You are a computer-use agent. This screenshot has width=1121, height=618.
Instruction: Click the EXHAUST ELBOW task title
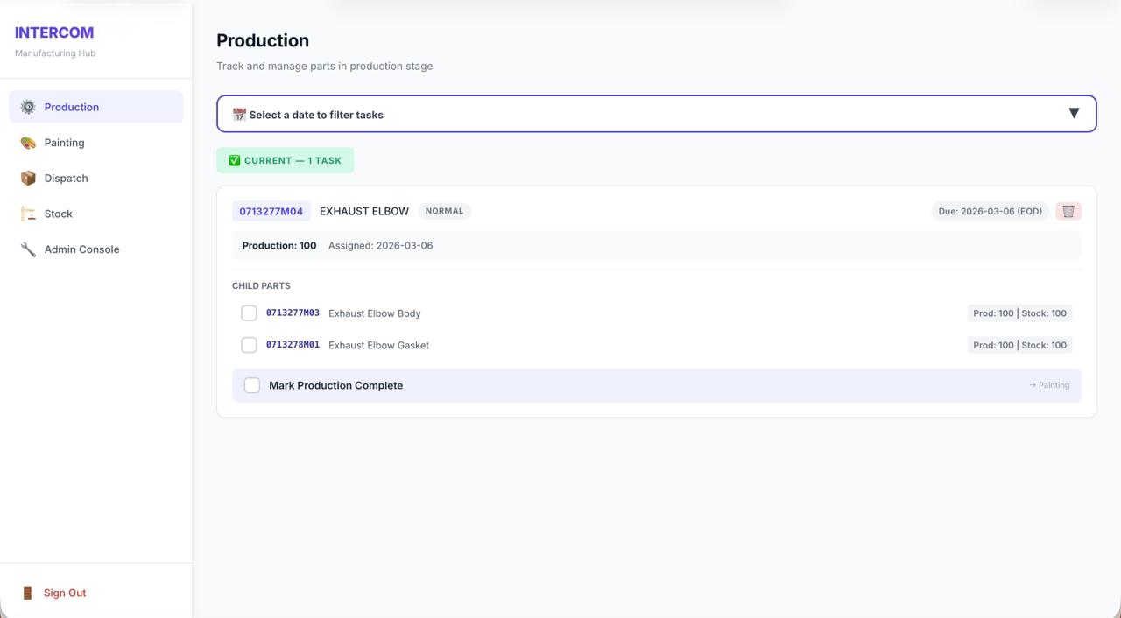[364, 211]
